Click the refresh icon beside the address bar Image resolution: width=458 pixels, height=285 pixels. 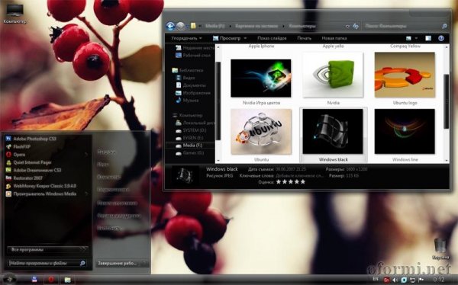pos(356,26)
